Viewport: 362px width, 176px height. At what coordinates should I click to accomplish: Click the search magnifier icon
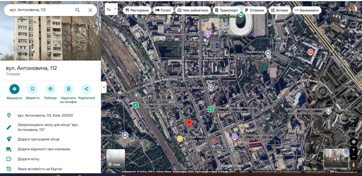point(77,10)
